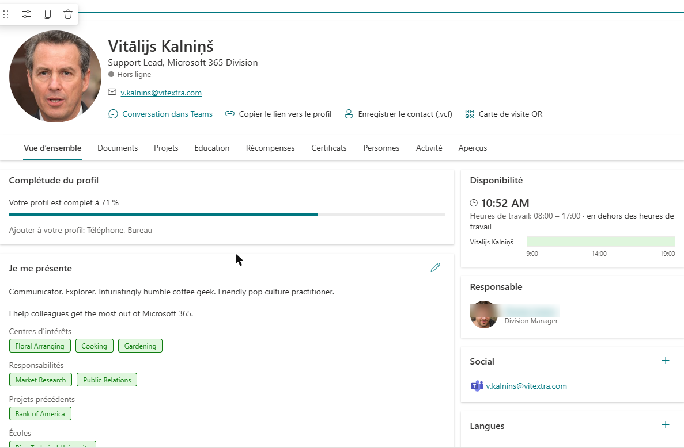Add a Social entry with plus icon
Viewport: 684px width, 448px height.
665,361
